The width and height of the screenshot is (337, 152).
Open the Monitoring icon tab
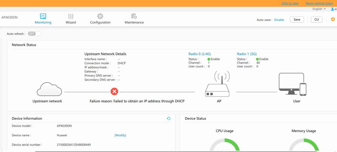pyautogui.click(x=43, y=17)
